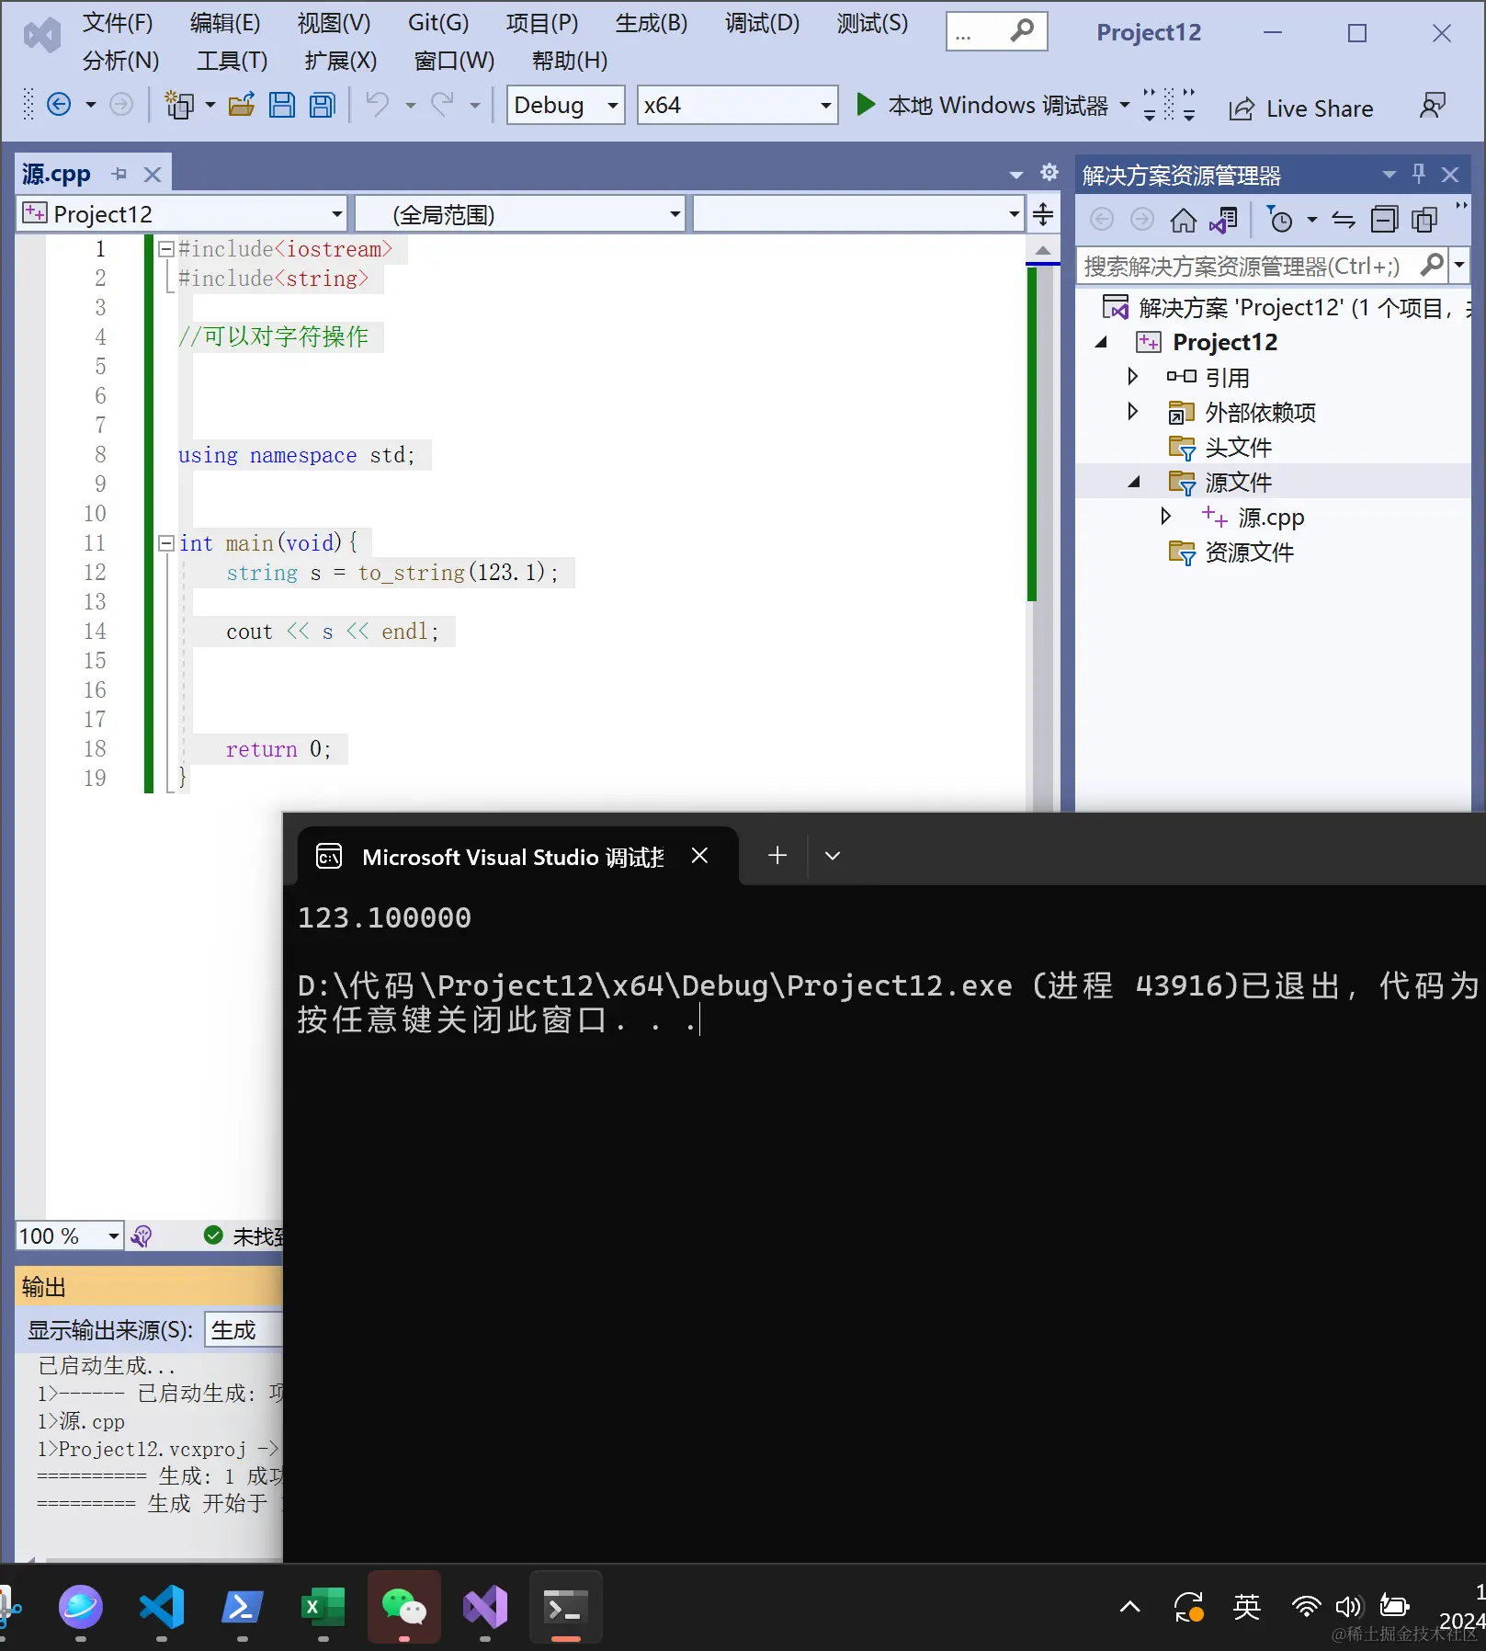Click pending changes filter clock icon
This screenshot has height=1651, width=1486.
tap(1279, 220)
